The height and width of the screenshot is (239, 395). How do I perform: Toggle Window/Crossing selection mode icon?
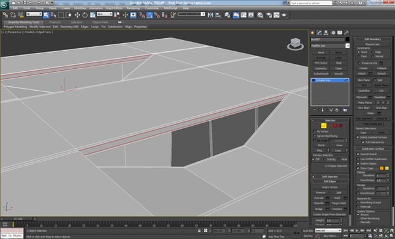68,15
